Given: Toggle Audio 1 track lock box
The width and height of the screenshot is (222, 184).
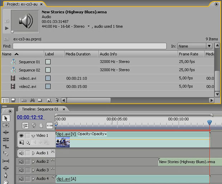Looking at the screenshot, I should pyautogui.click(x=28, y=153).
